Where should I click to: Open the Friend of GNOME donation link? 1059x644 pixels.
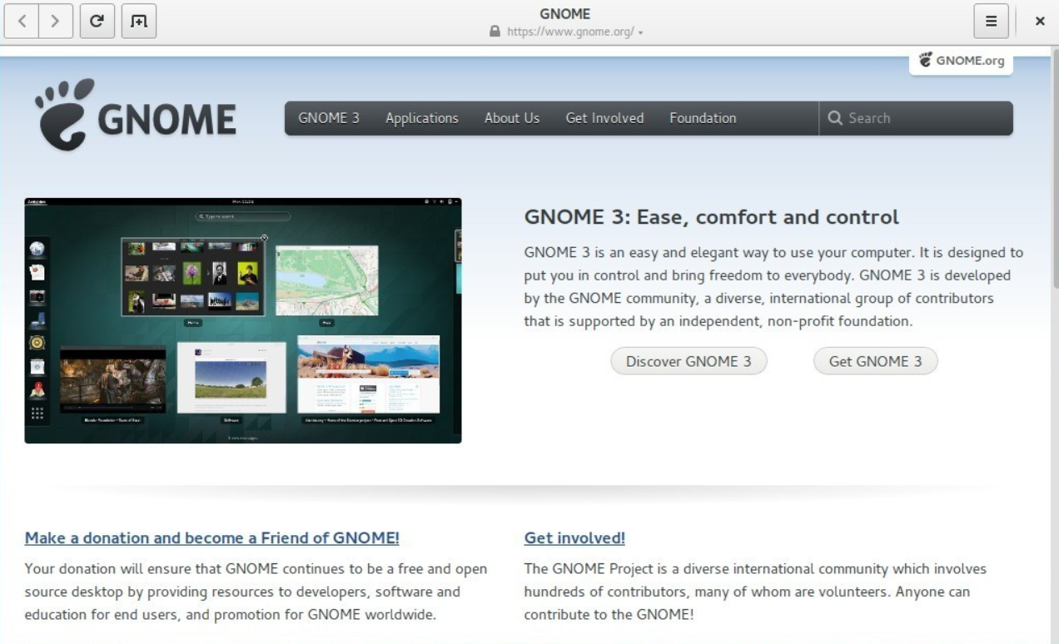pyautogui.click(x=212, y=537)
